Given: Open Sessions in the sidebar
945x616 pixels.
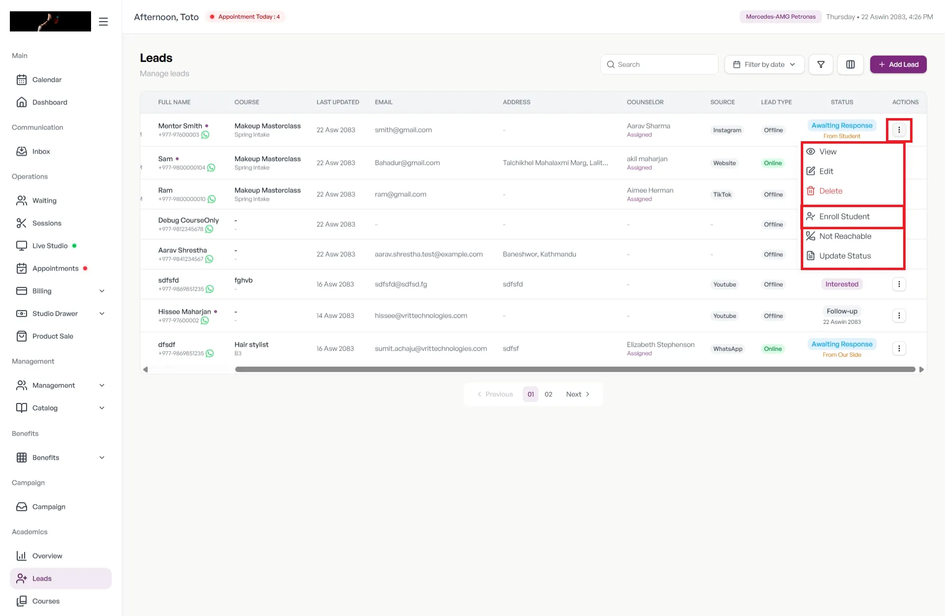Looking at the screenshot, I should click(x=61, y=223).
